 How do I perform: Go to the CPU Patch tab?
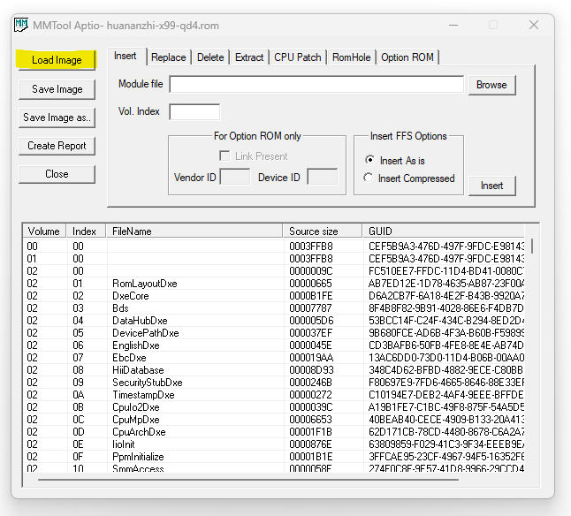point(298,57)
